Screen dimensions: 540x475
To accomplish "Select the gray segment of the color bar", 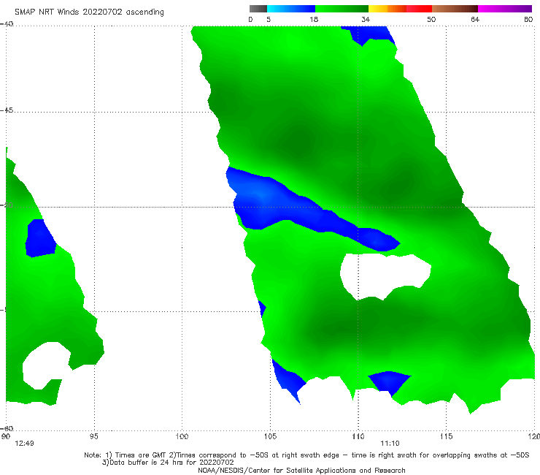I will (x=258, y=9).
